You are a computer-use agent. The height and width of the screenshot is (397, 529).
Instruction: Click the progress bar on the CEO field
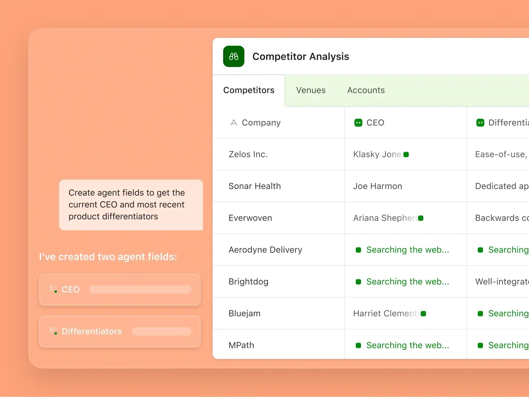(140, 289)
